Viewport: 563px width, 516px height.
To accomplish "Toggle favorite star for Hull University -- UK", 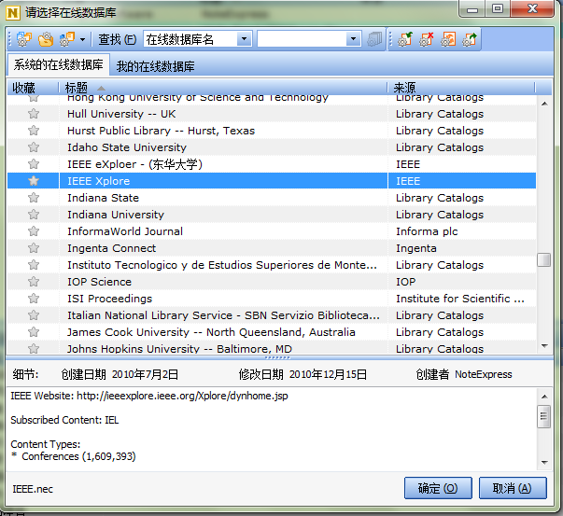I will coord(34,114).
